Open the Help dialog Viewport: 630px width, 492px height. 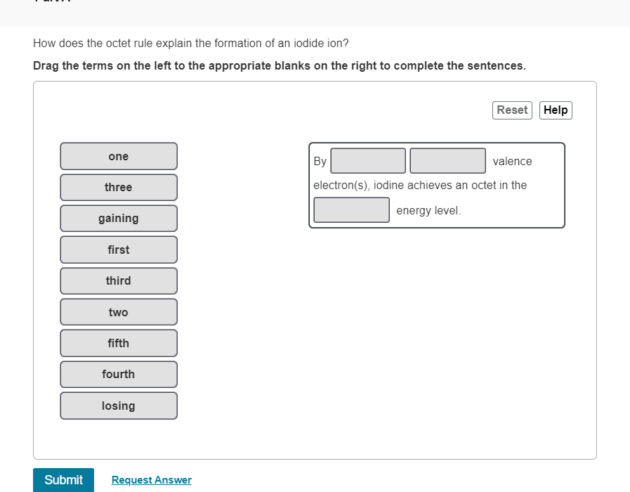click(556, 110)
